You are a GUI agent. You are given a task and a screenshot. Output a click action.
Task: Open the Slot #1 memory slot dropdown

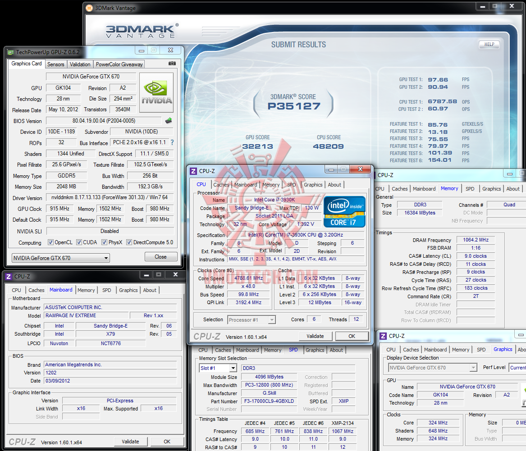[x=218, y=368]
